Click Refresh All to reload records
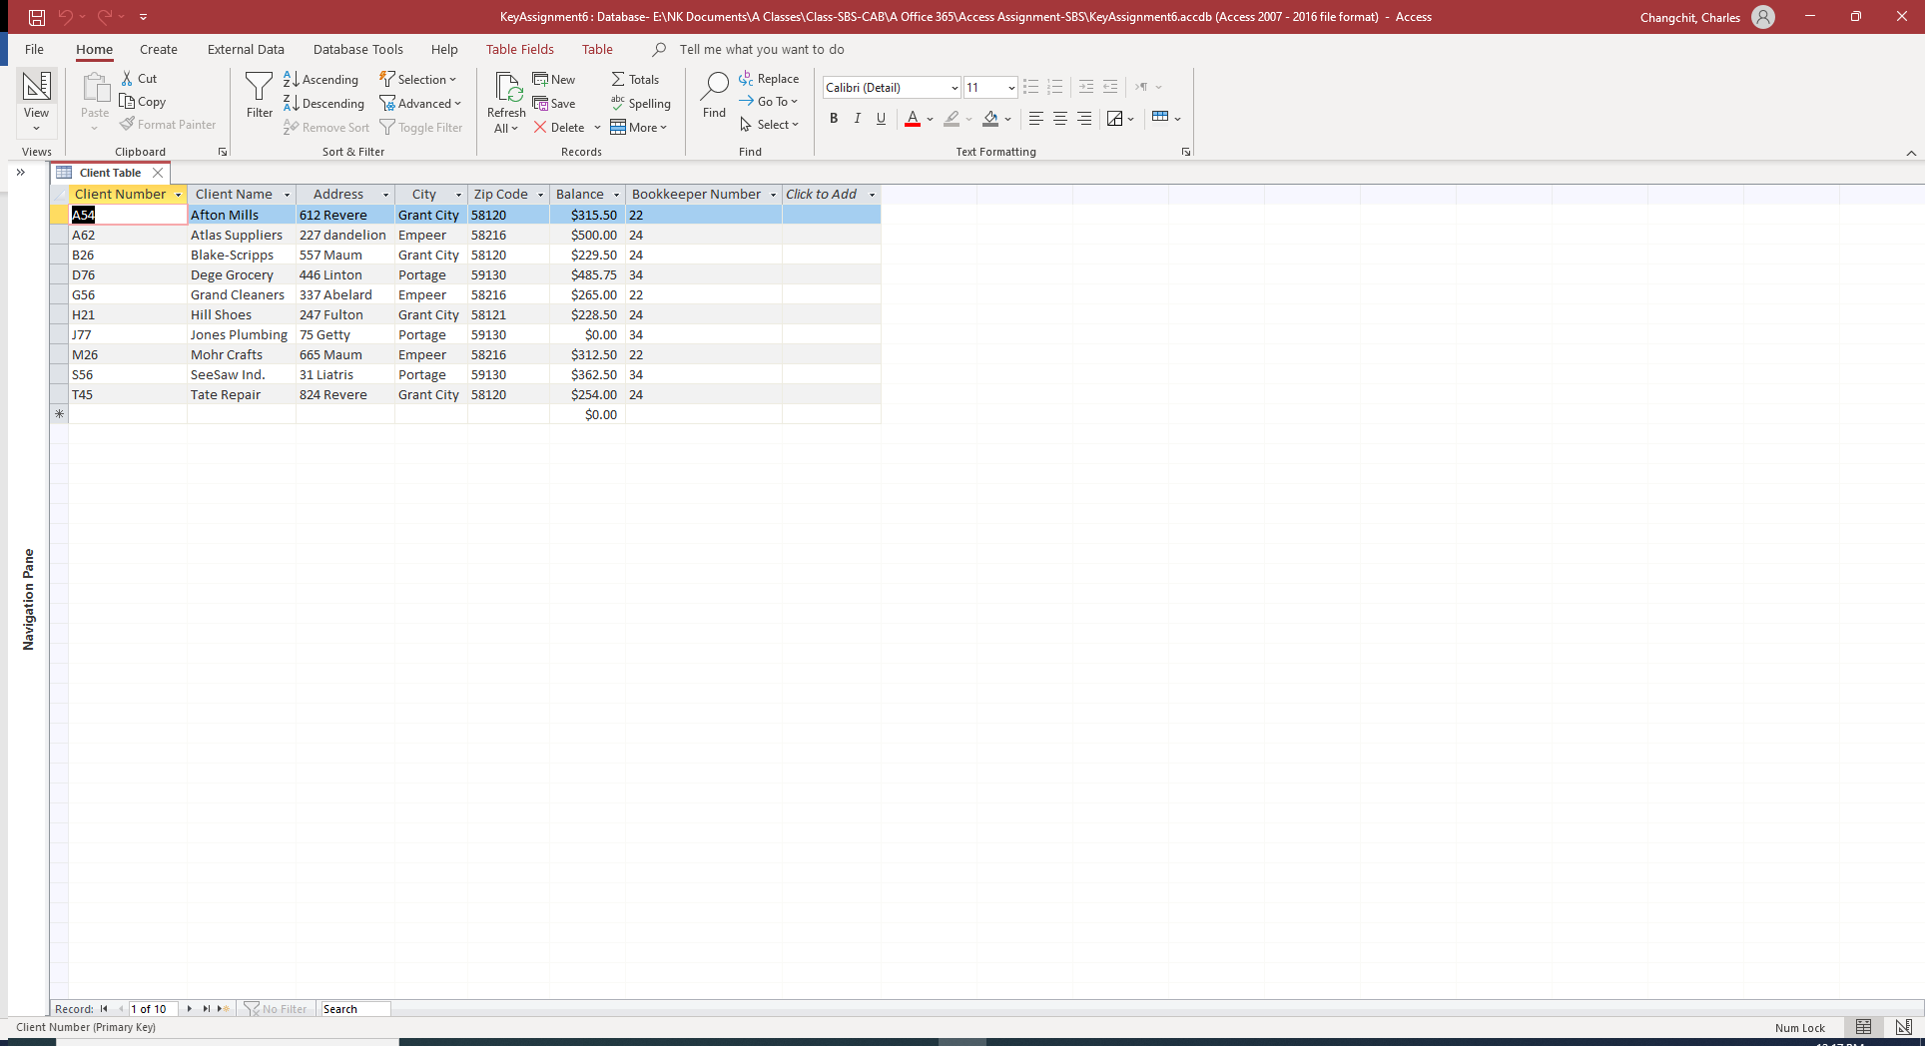 (505, 100)
